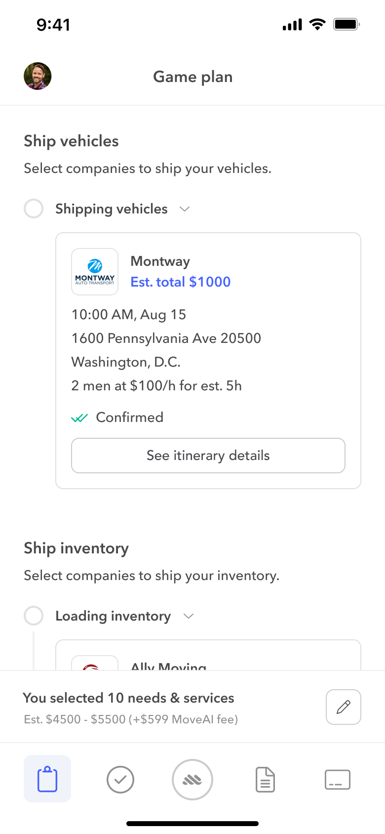Tap the selected needs & services summary
The height and width of the screenshot is (834, 385).
pyautogui.click(x=129, y=707)
